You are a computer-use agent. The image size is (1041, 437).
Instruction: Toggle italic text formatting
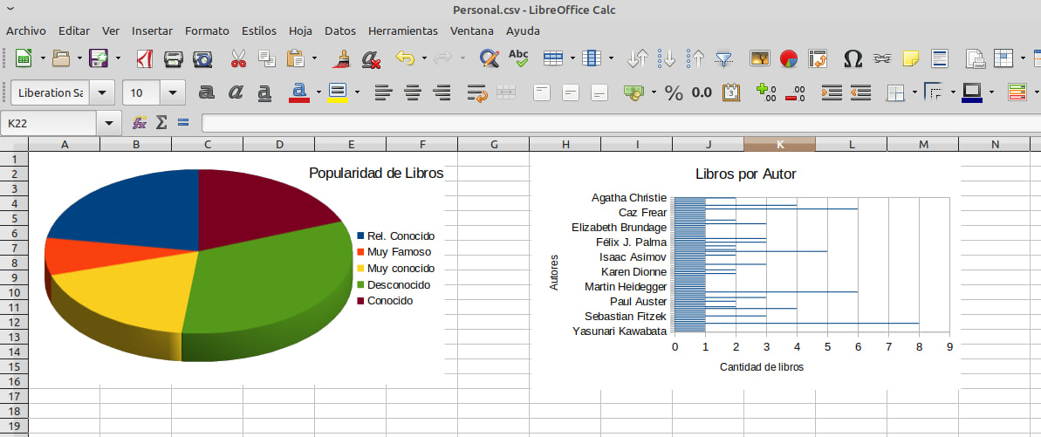click(236, 92)
